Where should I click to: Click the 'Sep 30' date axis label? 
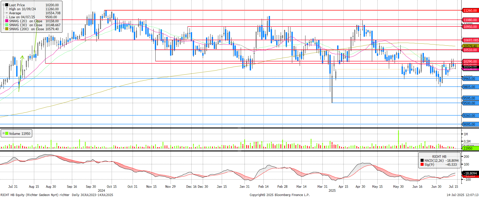pos(91,187)
